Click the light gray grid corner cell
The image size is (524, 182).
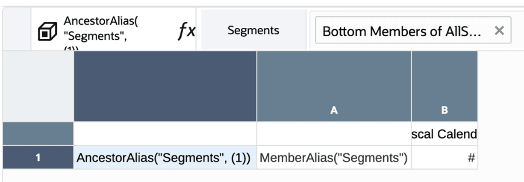pyautogui.click(x=38, y=87)
